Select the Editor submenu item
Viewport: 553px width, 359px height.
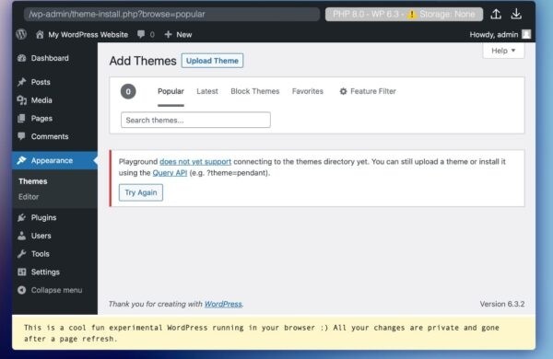29,197
